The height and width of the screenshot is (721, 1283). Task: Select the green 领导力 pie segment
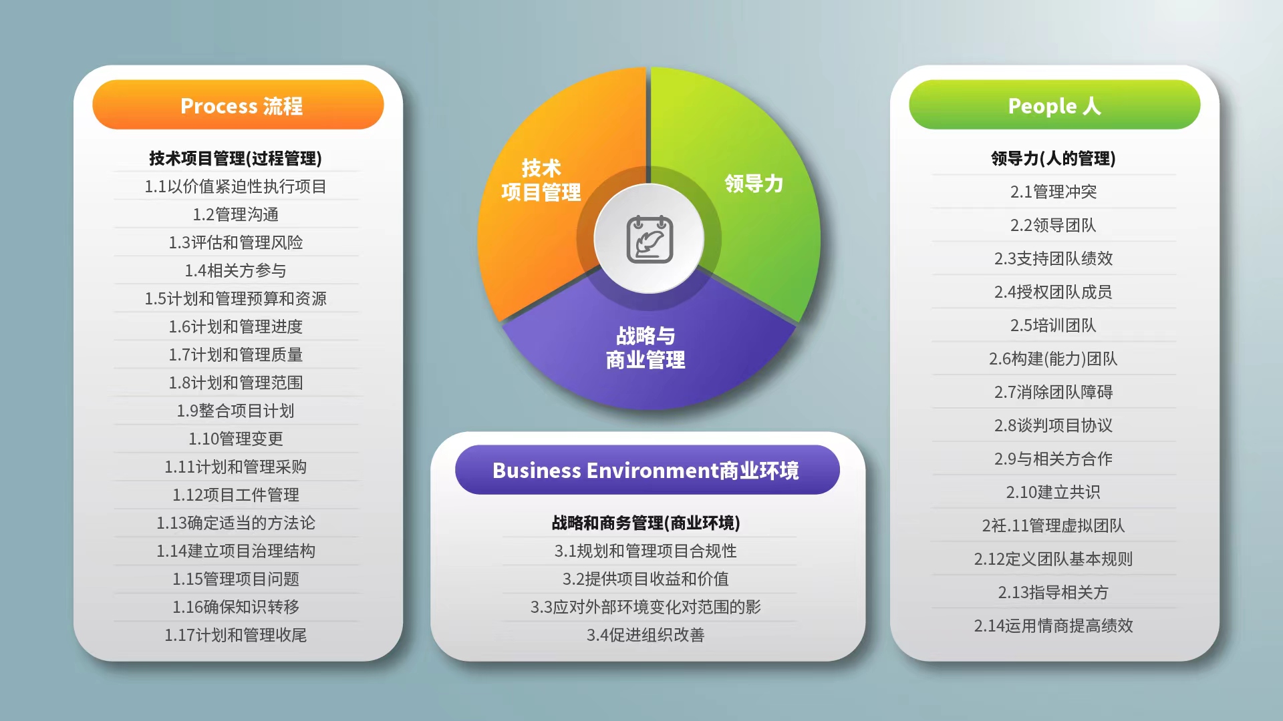point(754,184)
